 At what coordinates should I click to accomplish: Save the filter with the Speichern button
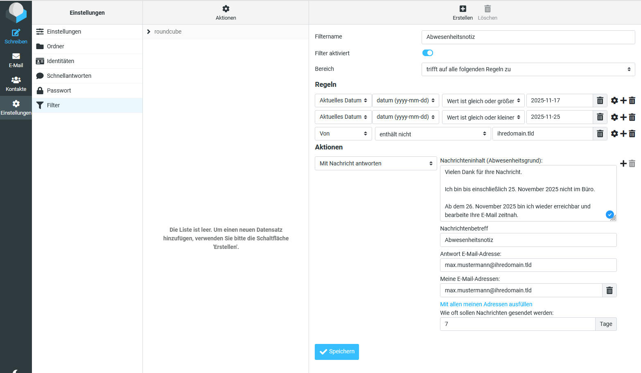coord(336,351)
